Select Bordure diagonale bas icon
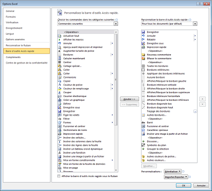This screenshot has height=191, width=212. 143,104
